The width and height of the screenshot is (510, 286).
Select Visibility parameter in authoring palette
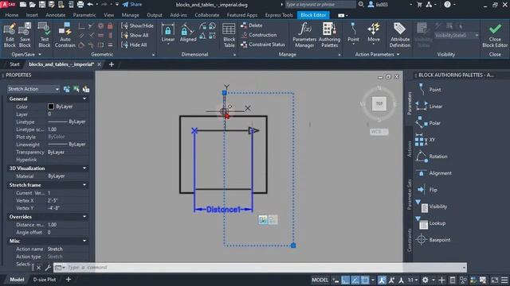tap(431, 207)
